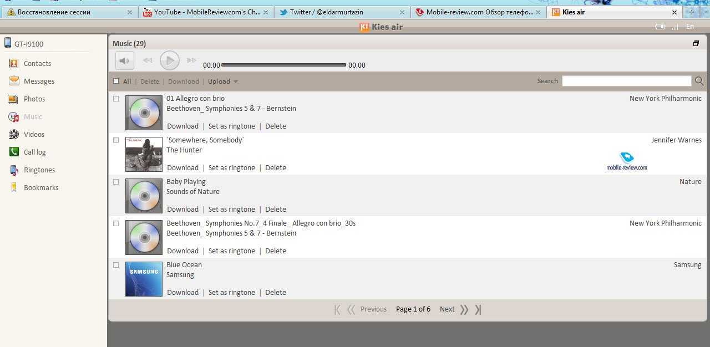
Task: Set Somewhere, Somebody as ringtone
Action: click(x=232, y=168)
